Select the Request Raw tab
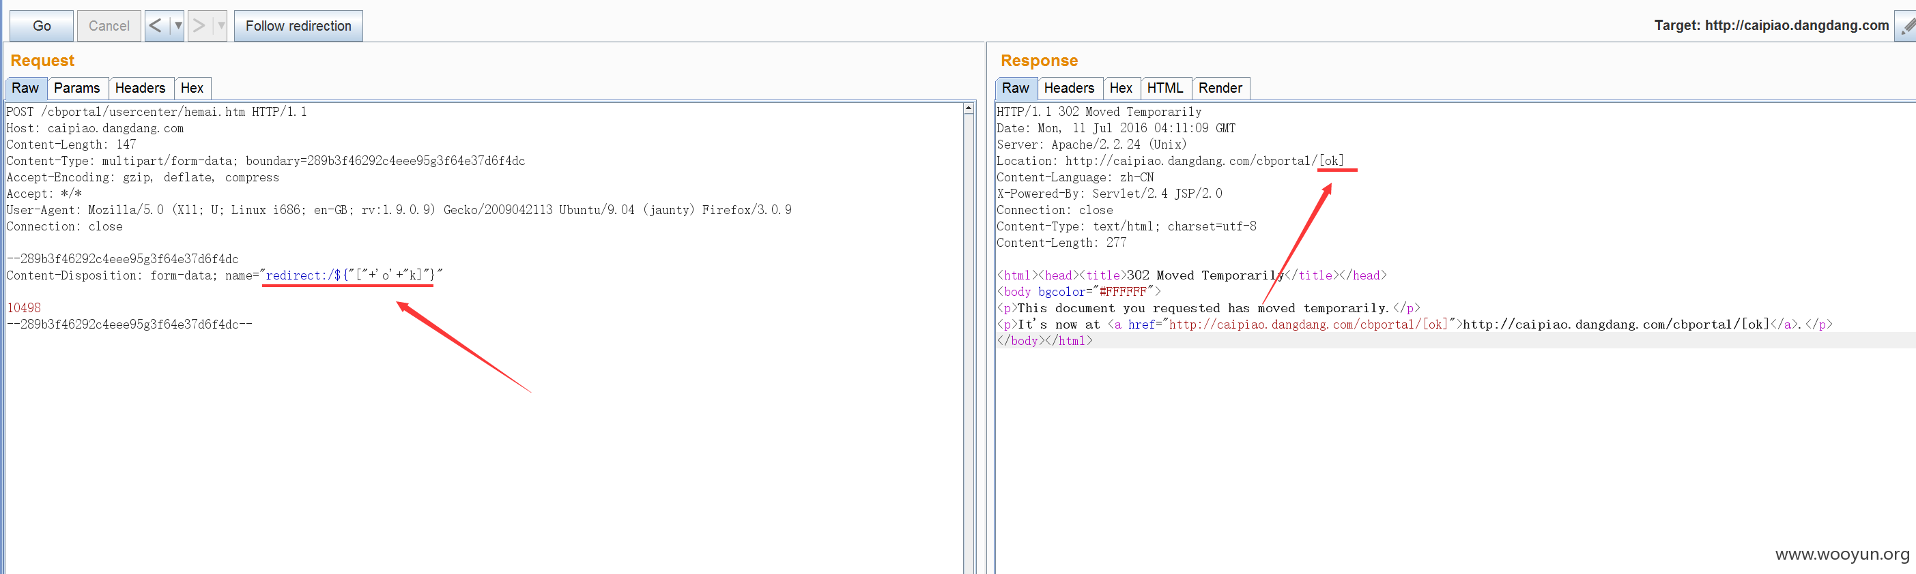Viewport: 1916px width, 574px height. [25, 89]
